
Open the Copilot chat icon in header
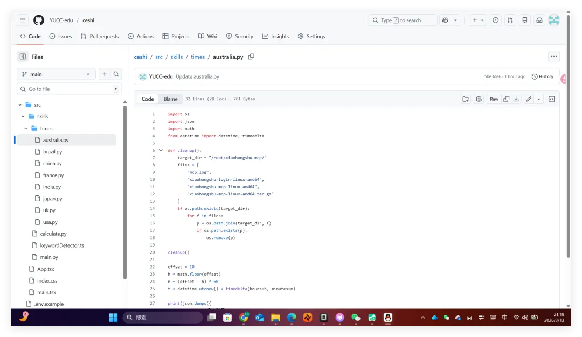pyautogui.click(x=445, y=20)
